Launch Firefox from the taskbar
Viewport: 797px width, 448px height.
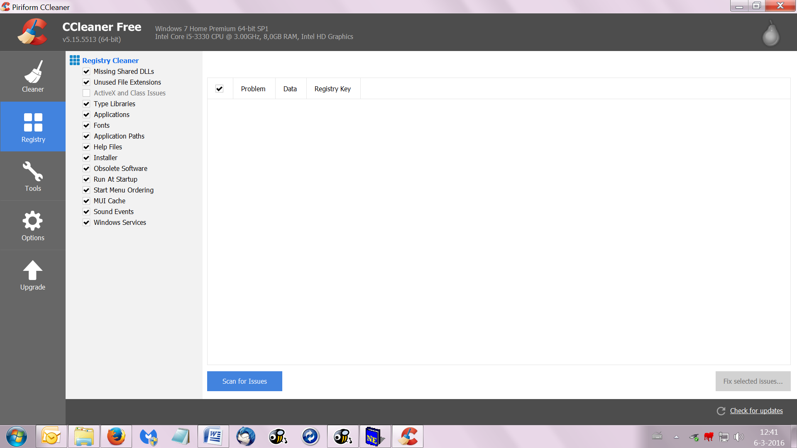pyautogui.click(x=116, y=436)
